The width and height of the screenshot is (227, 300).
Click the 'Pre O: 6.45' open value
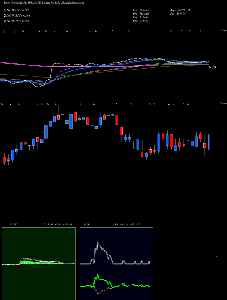[141, 10]
